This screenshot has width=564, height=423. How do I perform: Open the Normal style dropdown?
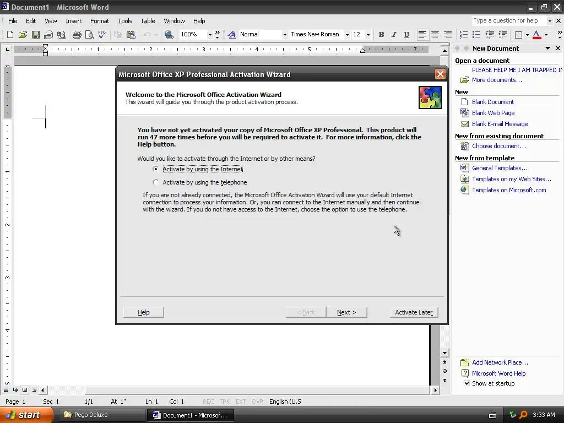pyautogui.click(x=285, y=35)
